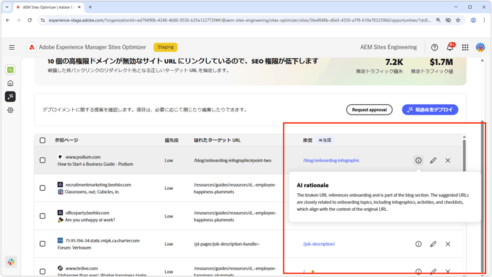
Task: Click /blog/onboarding-infographic#point-two broken URL
Action: 232,160
